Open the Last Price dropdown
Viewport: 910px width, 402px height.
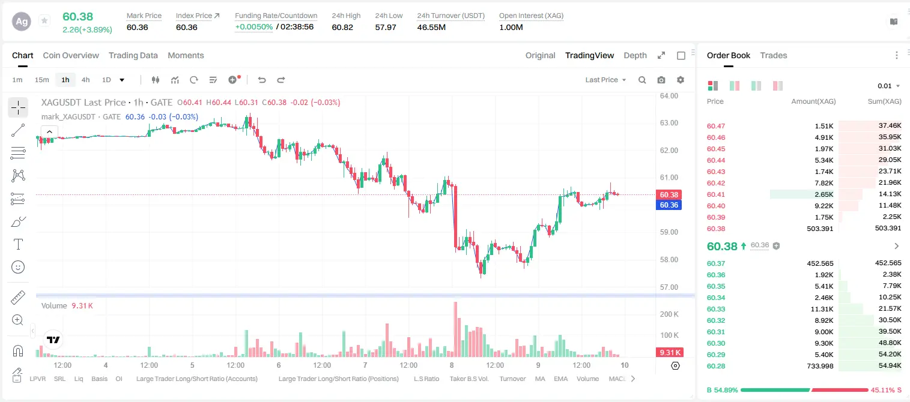(605, 80)
